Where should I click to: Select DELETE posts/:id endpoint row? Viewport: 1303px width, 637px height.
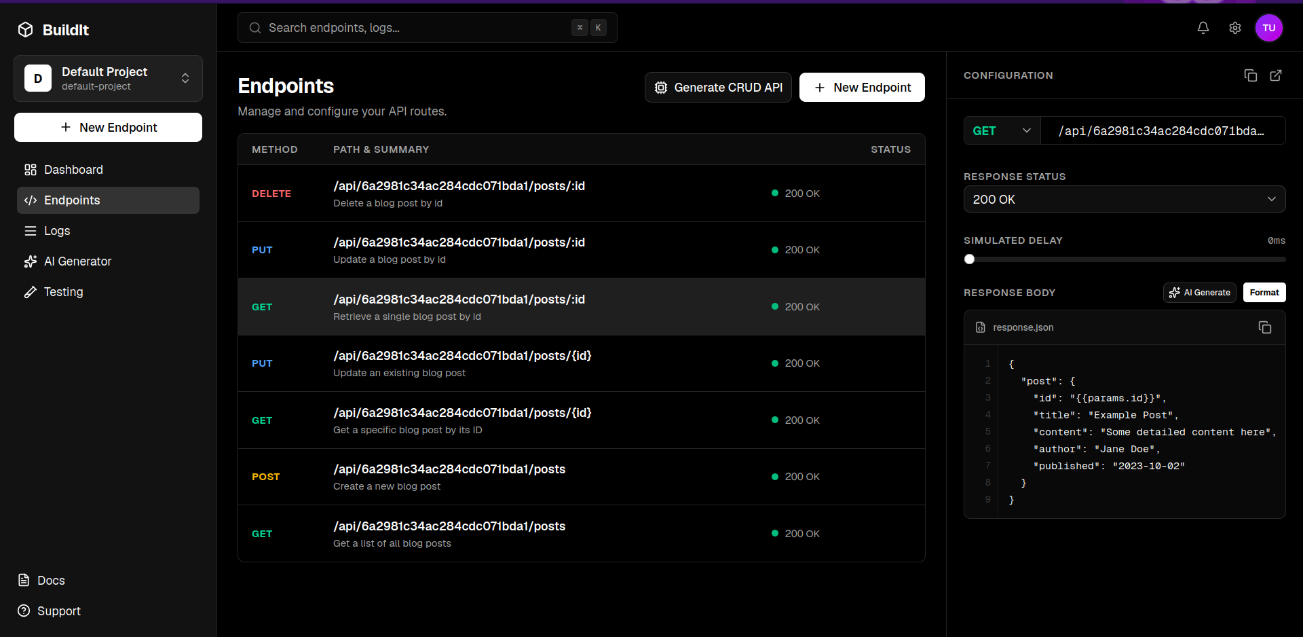click(582, 194)
